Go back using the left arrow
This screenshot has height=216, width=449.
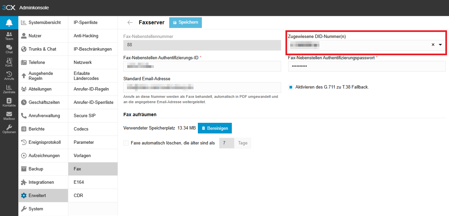130,23
